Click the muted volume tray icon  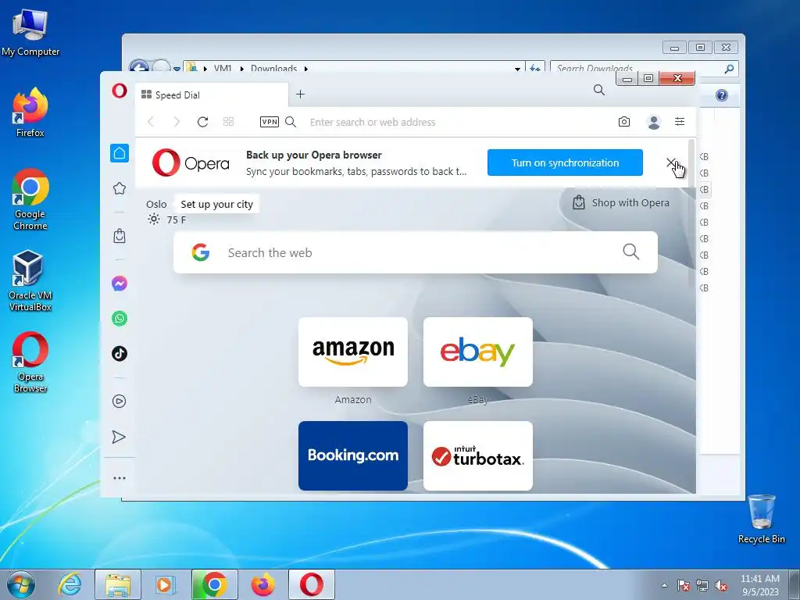click(x=721, y=585)
